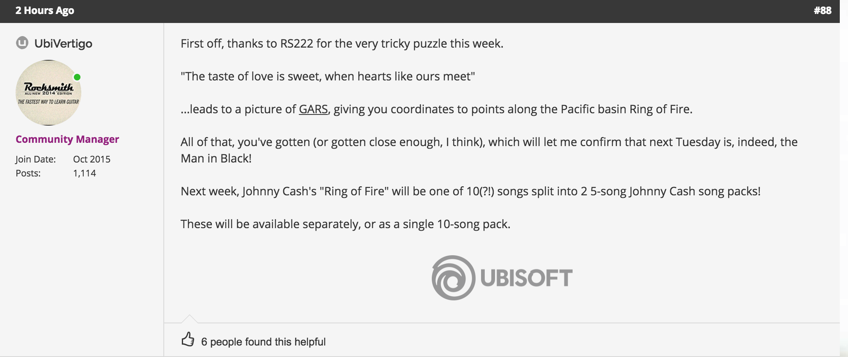Click the taste of love lyric quote
848x357 pixels.
click(x=328, y=76)
